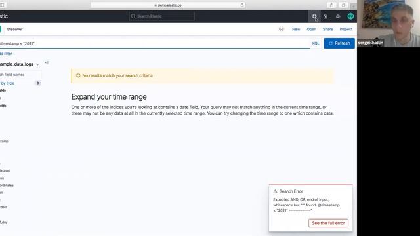Click the Add filter link

tap(6, 54)
